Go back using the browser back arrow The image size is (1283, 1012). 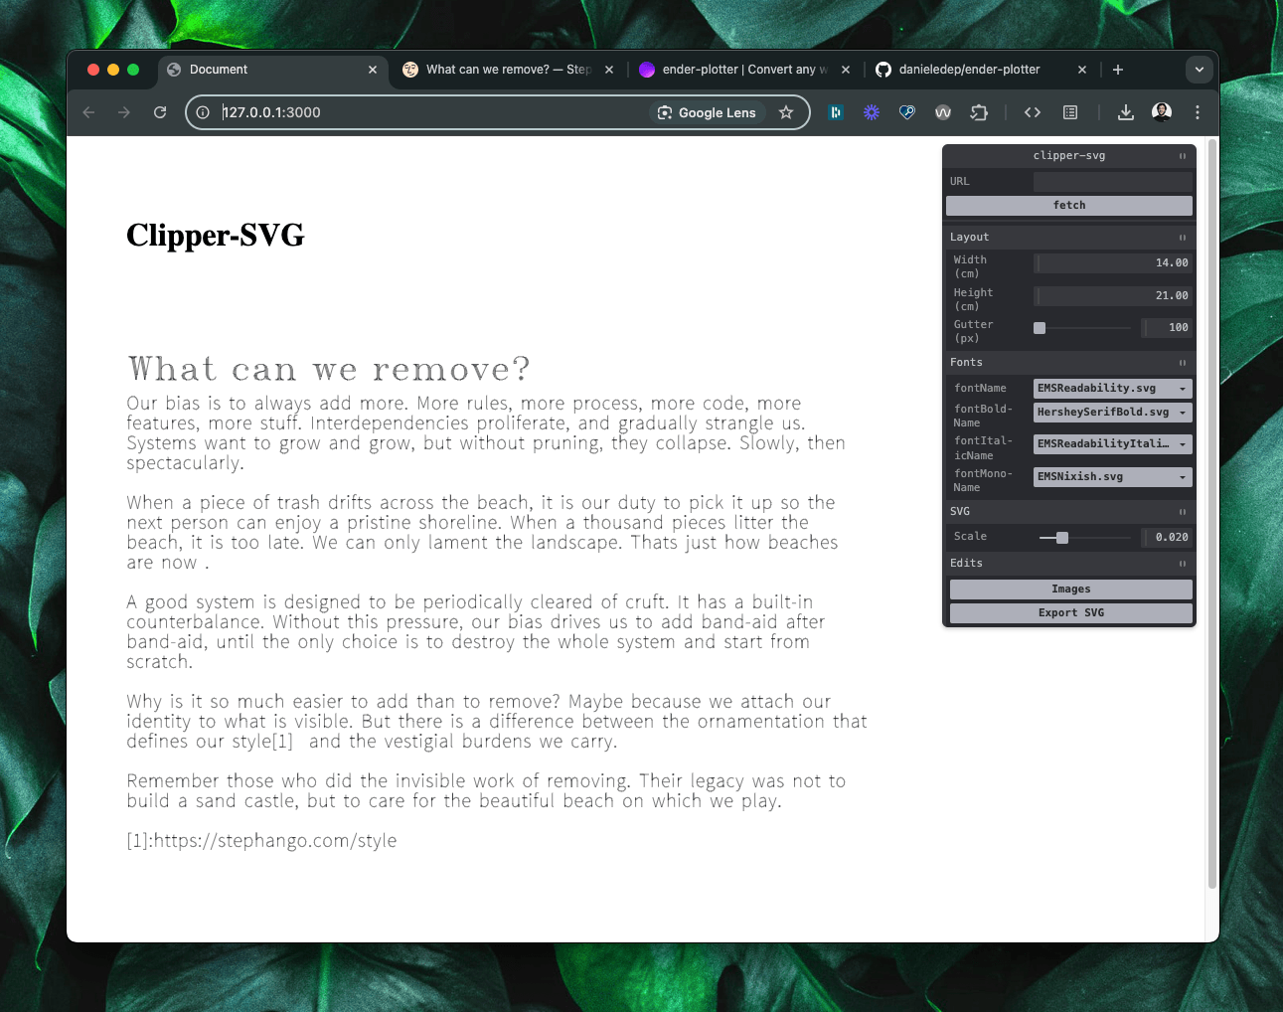coord(88,112)
